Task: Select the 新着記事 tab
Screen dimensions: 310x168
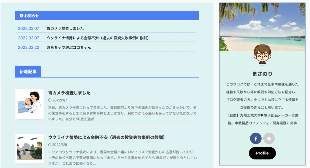Action: point(28,72)
